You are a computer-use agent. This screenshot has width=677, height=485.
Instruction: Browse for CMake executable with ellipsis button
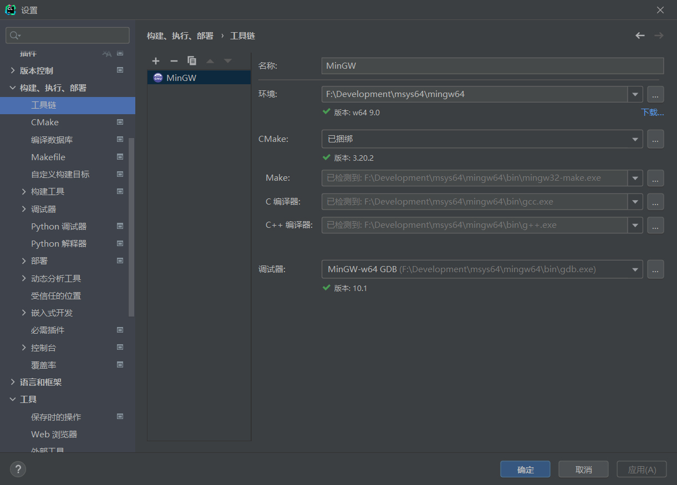coord(655,139)
